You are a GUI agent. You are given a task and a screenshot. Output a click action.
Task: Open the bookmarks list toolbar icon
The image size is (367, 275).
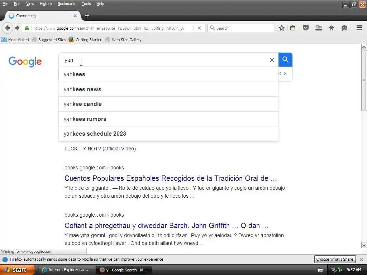[293, 28]
